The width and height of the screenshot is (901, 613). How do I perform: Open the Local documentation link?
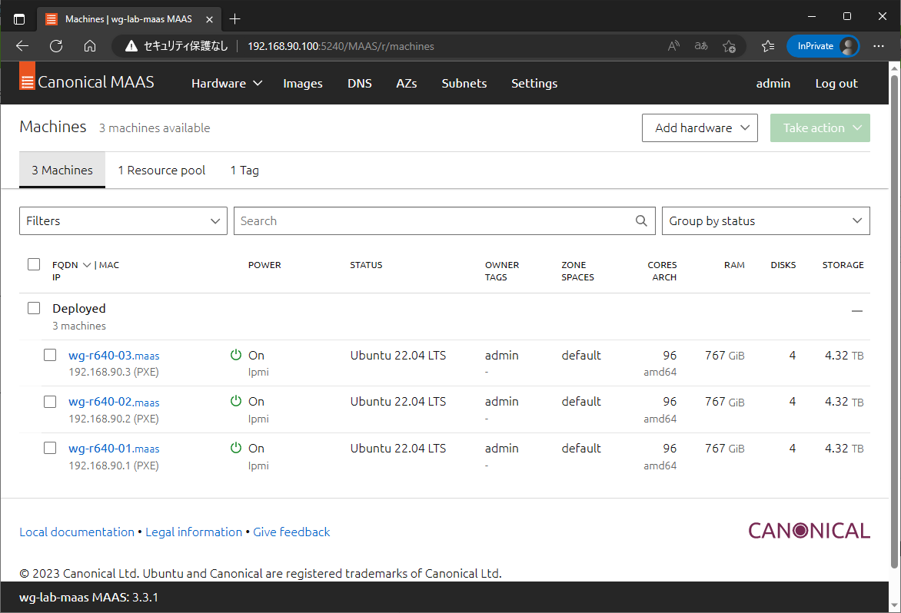tap(76, 532)
